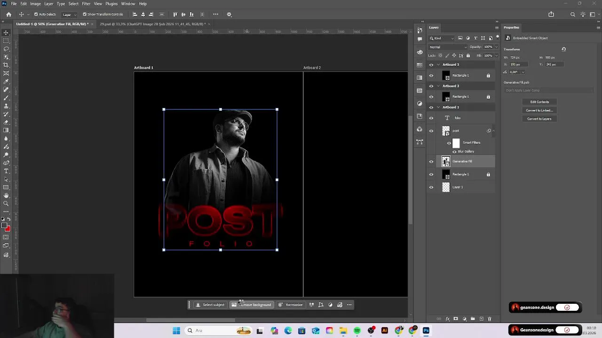The image size is (602, 338).
Task: Align left edges in options bar
Action: (135, 15)
